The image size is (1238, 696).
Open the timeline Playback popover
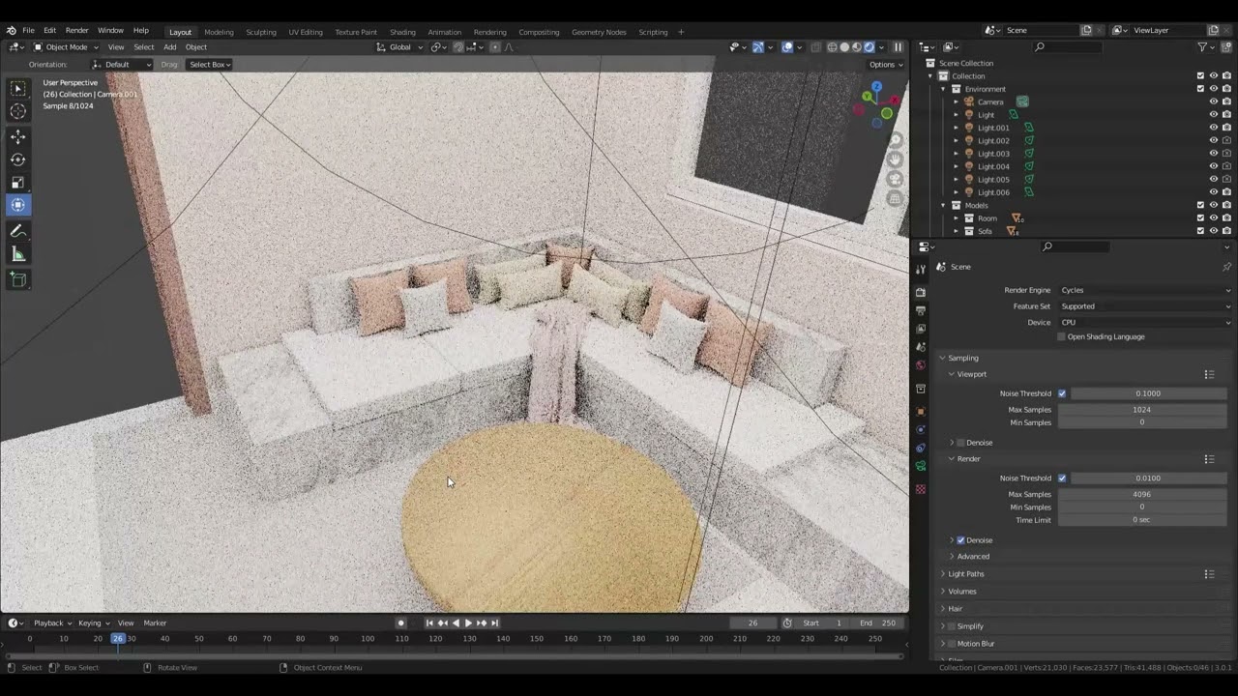(x=52, y=623)
